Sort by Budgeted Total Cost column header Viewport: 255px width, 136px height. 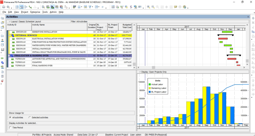tap(125, 27)
